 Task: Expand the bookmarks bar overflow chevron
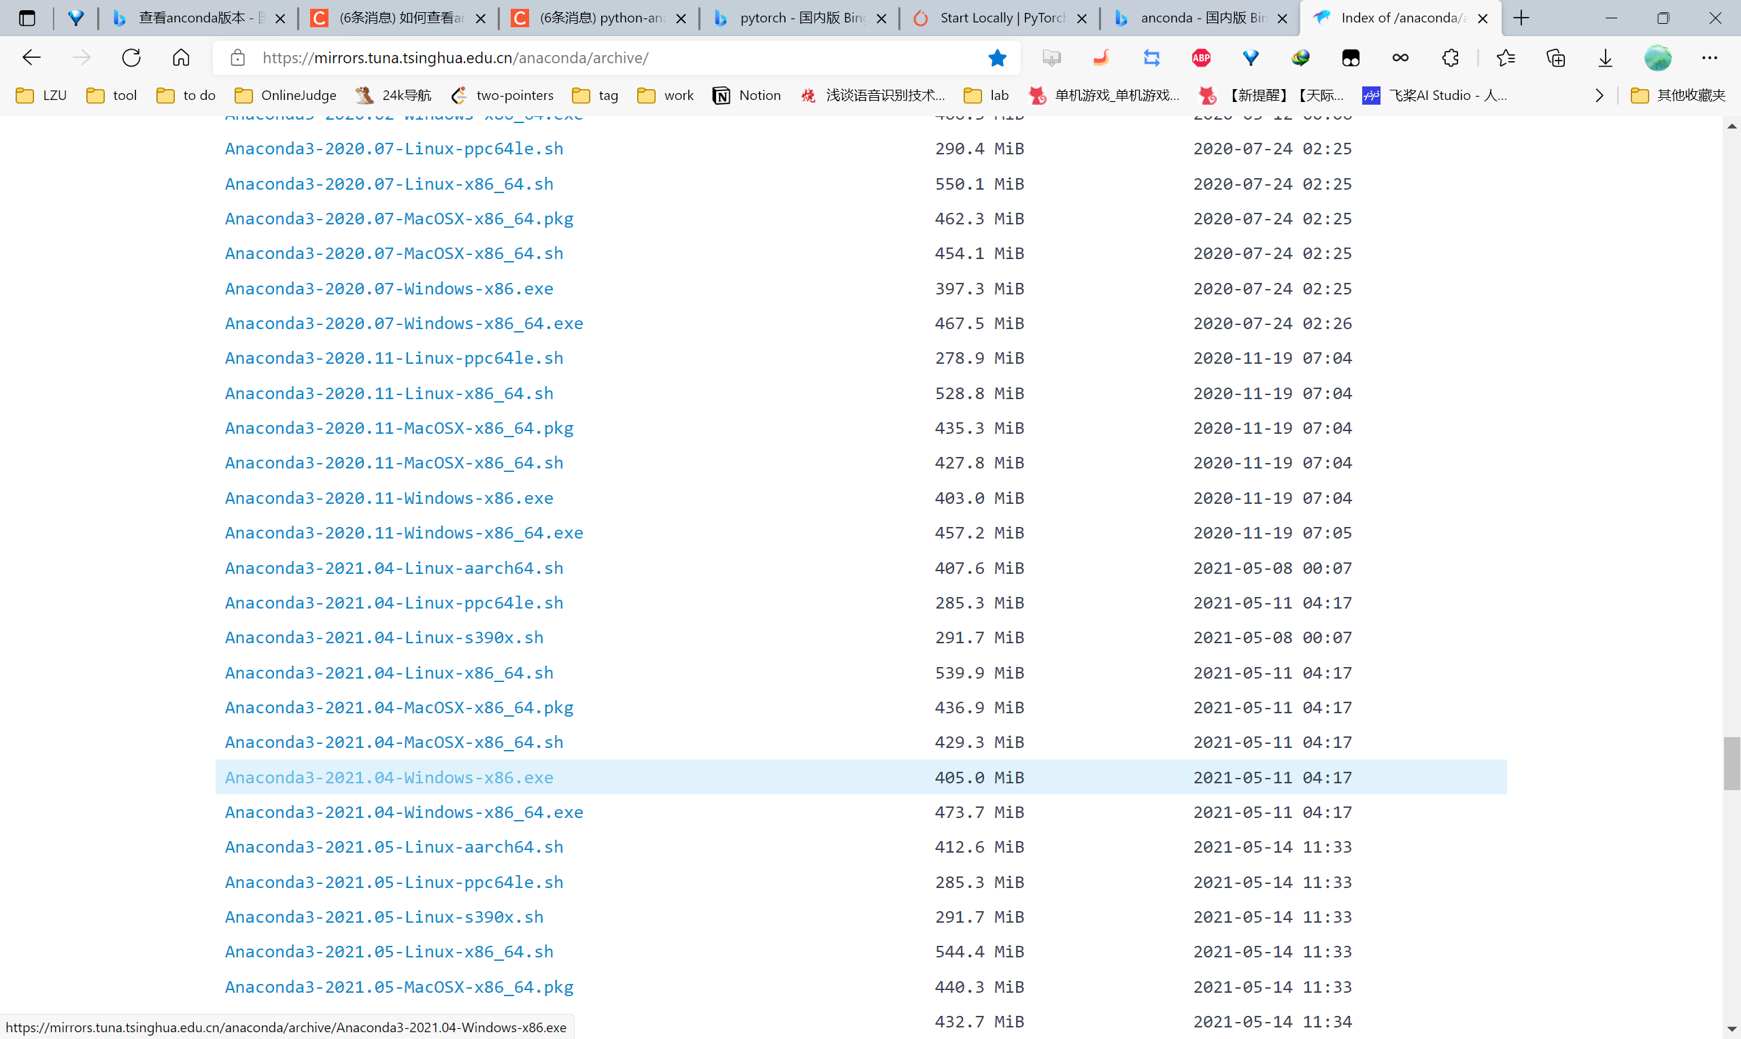click(1599, 95)
